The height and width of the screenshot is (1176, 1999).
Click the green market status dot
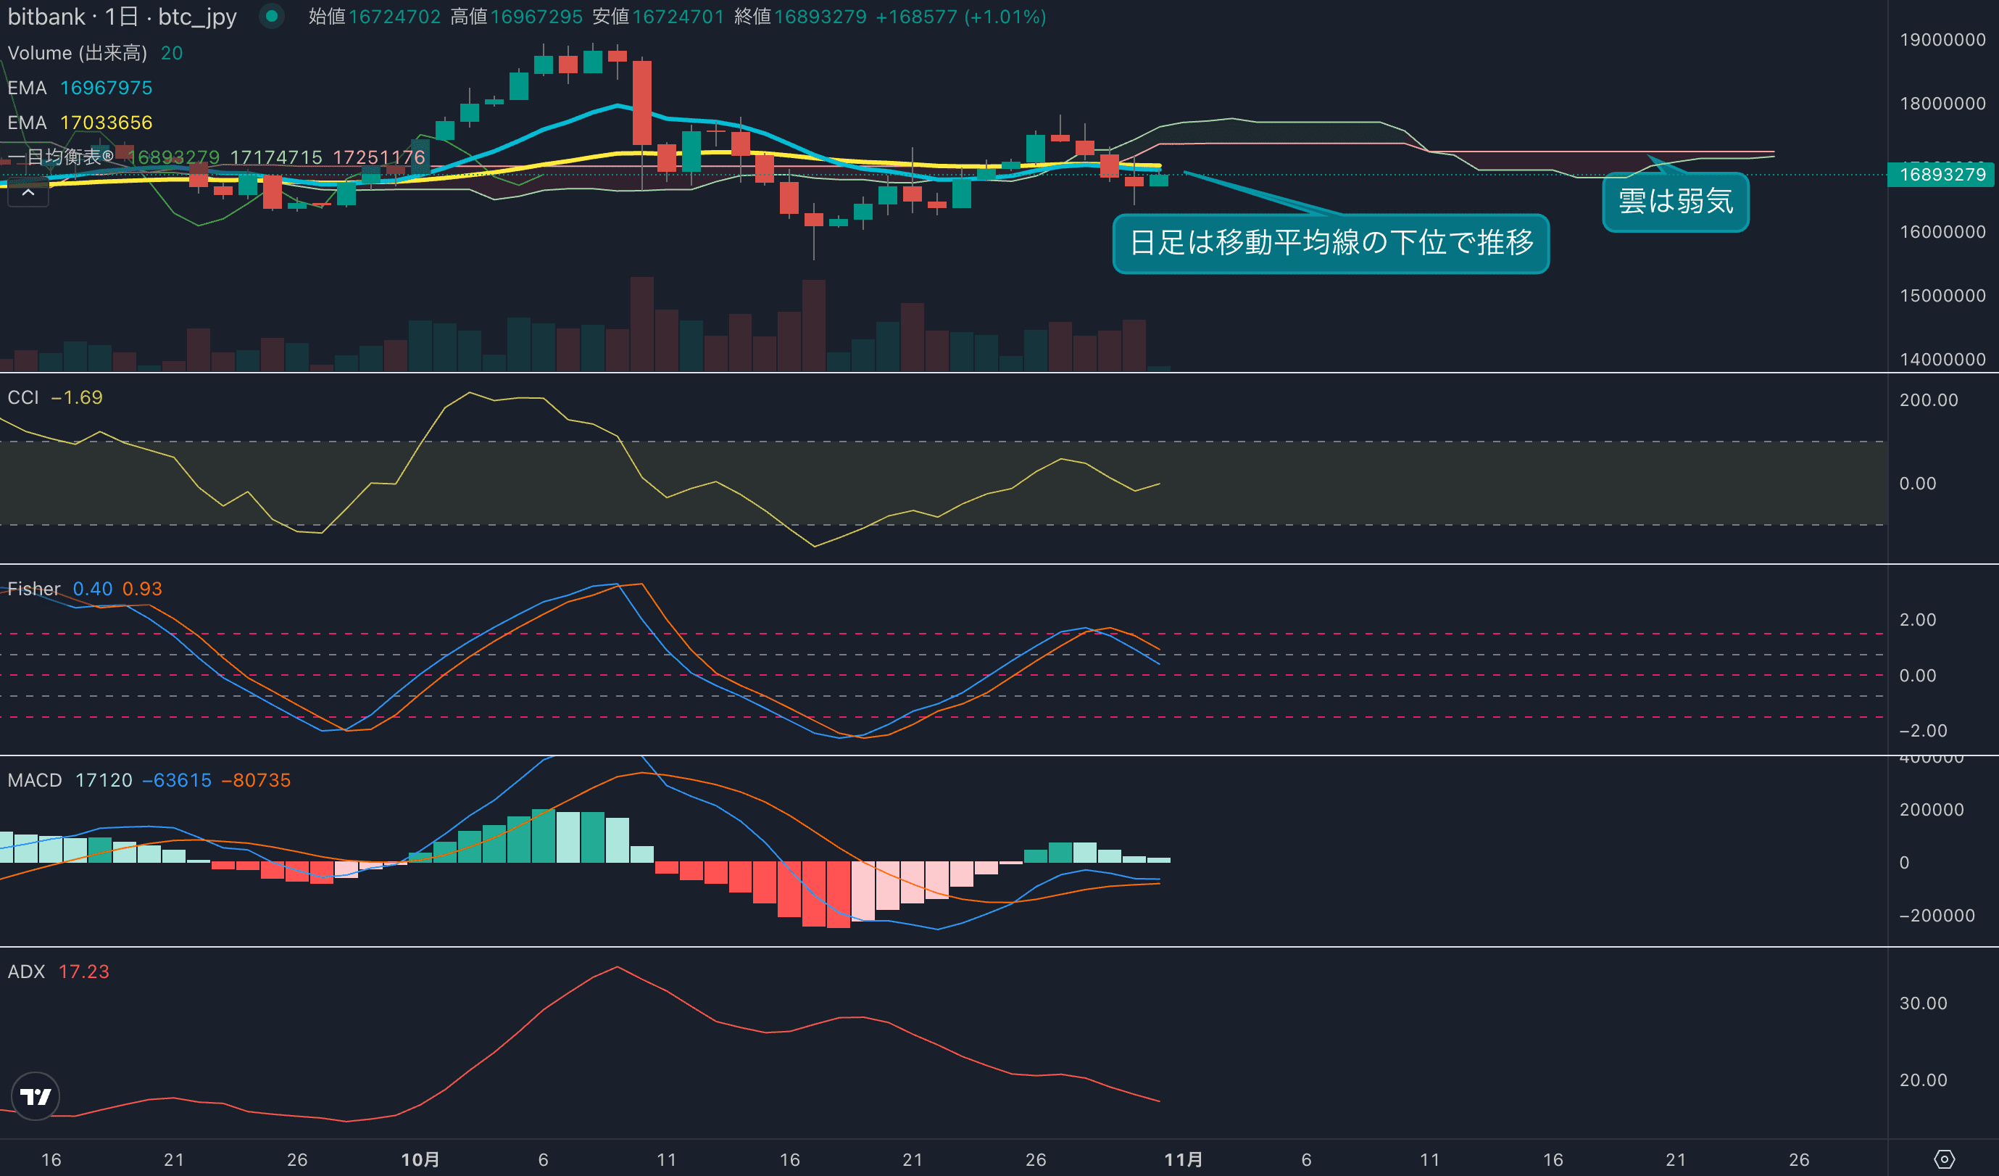coord(271,16)
